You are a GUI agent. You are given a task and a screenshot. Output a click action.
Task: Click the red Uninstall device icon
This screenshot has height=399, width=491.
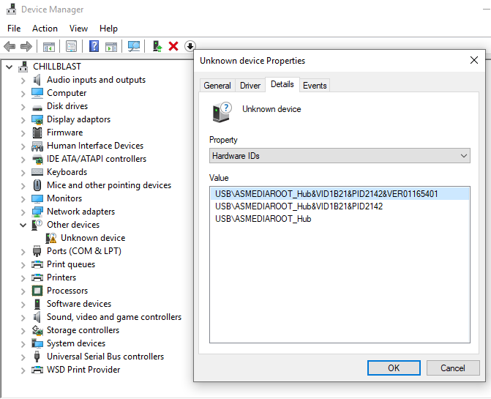coord(173,46)
